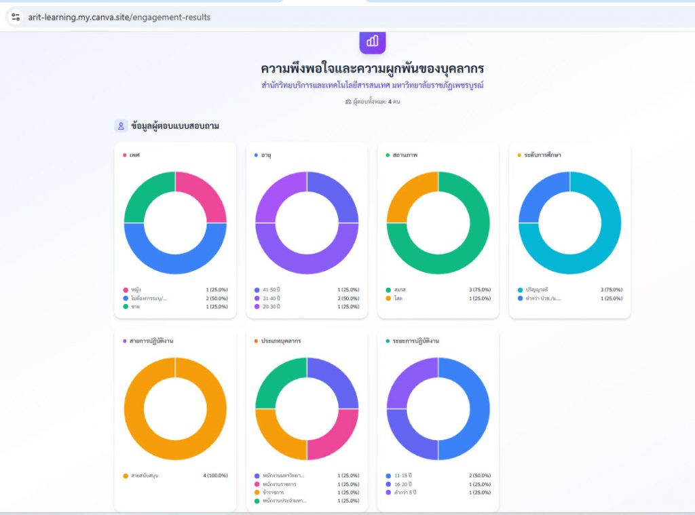
Task: Click the orange legend dot for โสด
Action: point(388,298)
